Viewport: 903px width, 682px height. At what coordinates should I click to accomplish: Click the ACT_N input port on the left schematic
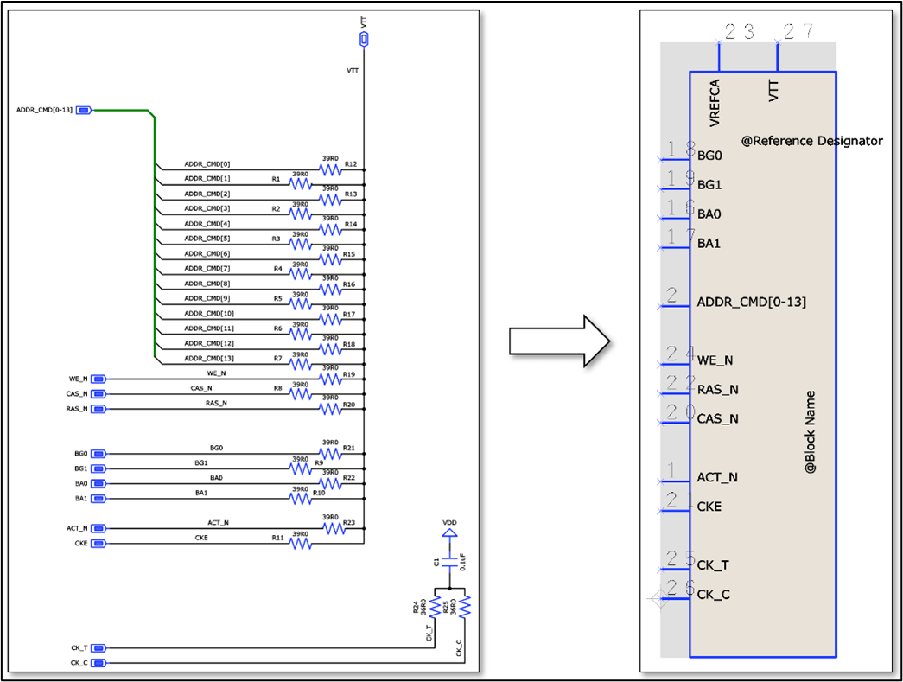(99, 528)
